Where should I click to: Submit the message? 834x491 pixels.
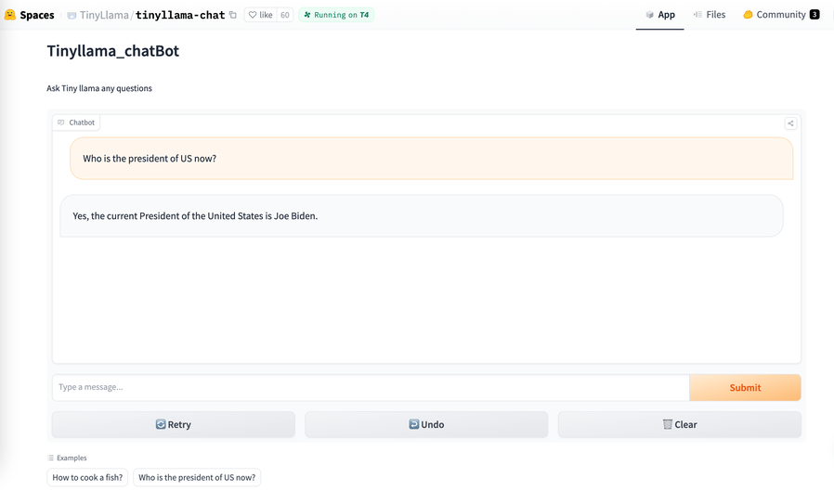coord(745,387)
